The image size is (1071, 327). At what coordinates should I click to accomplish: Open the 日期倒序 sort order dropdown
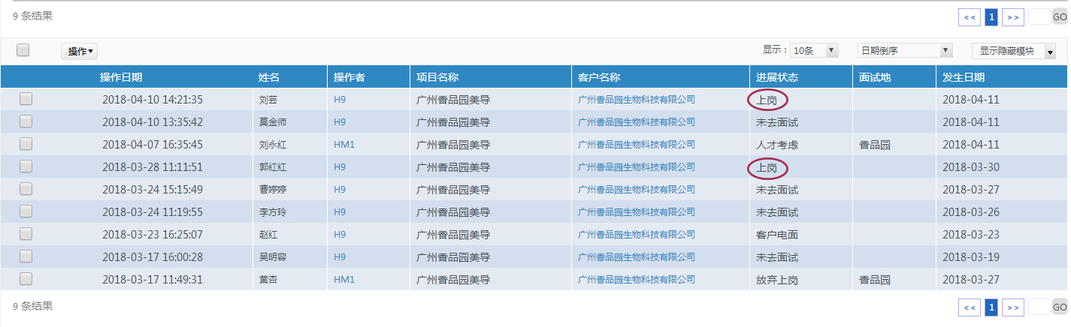pos(905,50)
